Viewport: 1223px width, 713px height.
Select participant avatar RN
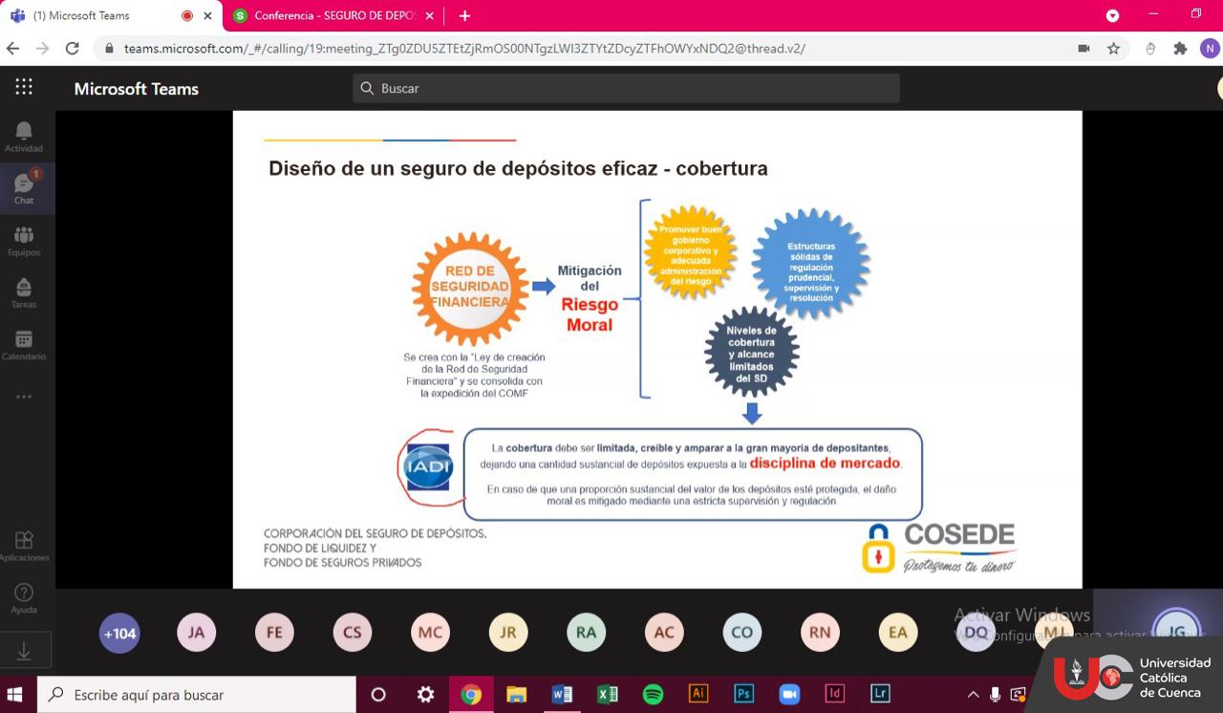pos(820,633)
